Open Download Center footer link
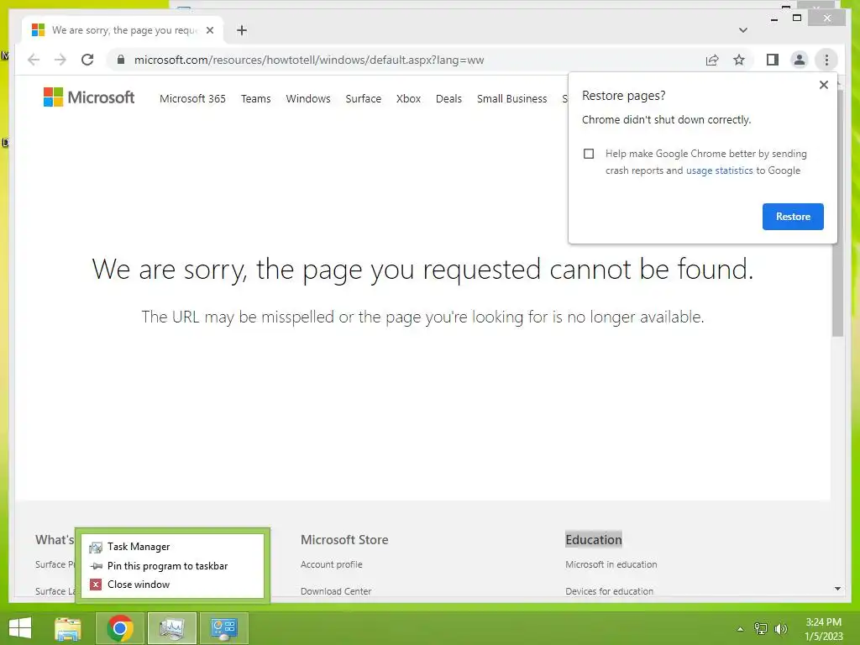The image size is (860, 645). click(336, 591)
